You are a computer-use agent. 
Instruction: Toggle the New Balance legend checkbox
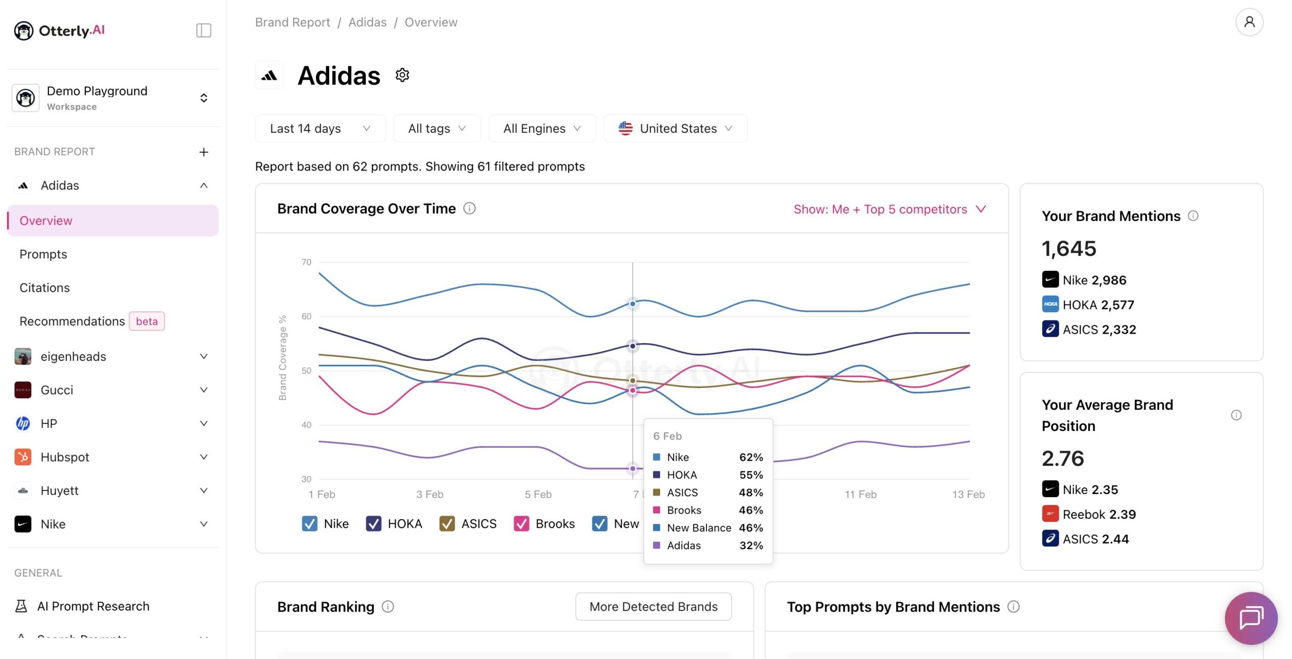(600, 524)
